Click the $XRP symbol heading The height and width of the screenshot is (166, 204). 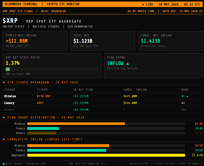[x=10, y=21]
